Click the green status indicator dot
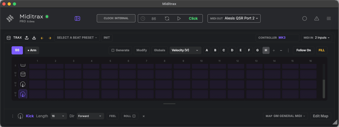 [47, 17]
